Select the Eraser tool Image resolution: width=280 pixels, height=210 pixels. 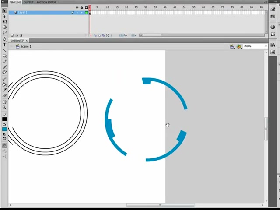4,95
